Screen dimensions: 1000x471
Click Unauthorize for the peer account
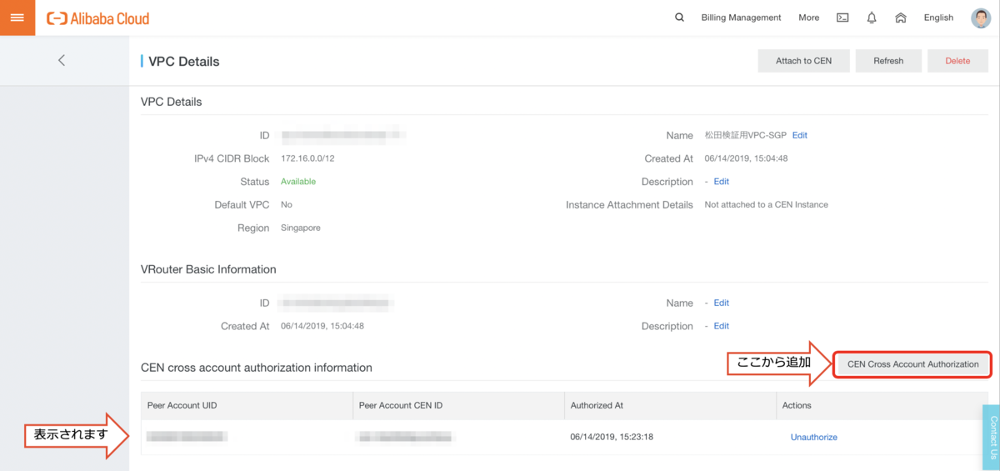click(813, 437)
